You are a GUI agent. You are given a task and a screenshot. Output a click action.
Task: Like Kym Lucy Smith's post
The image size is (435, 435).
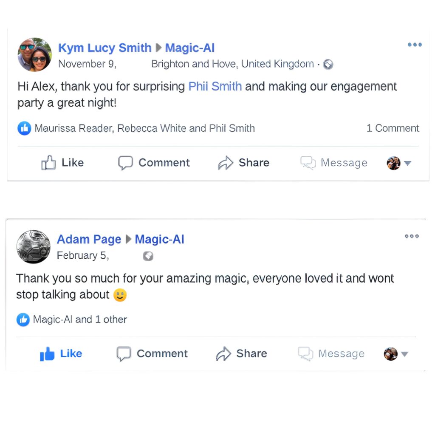(62, 163)
